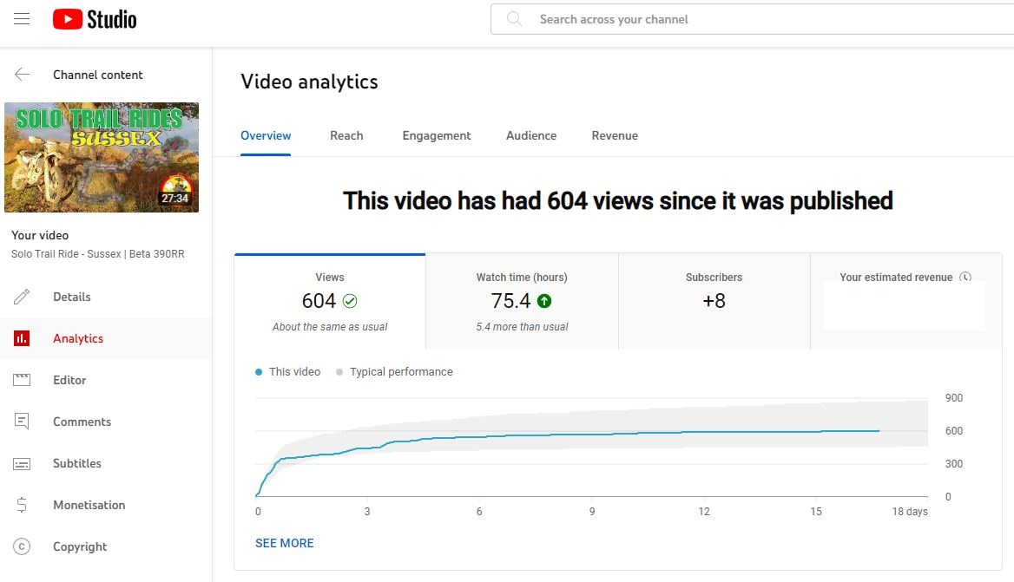
Task: Select the Watch time (hours) metric card
Action: tap(522, 302)
